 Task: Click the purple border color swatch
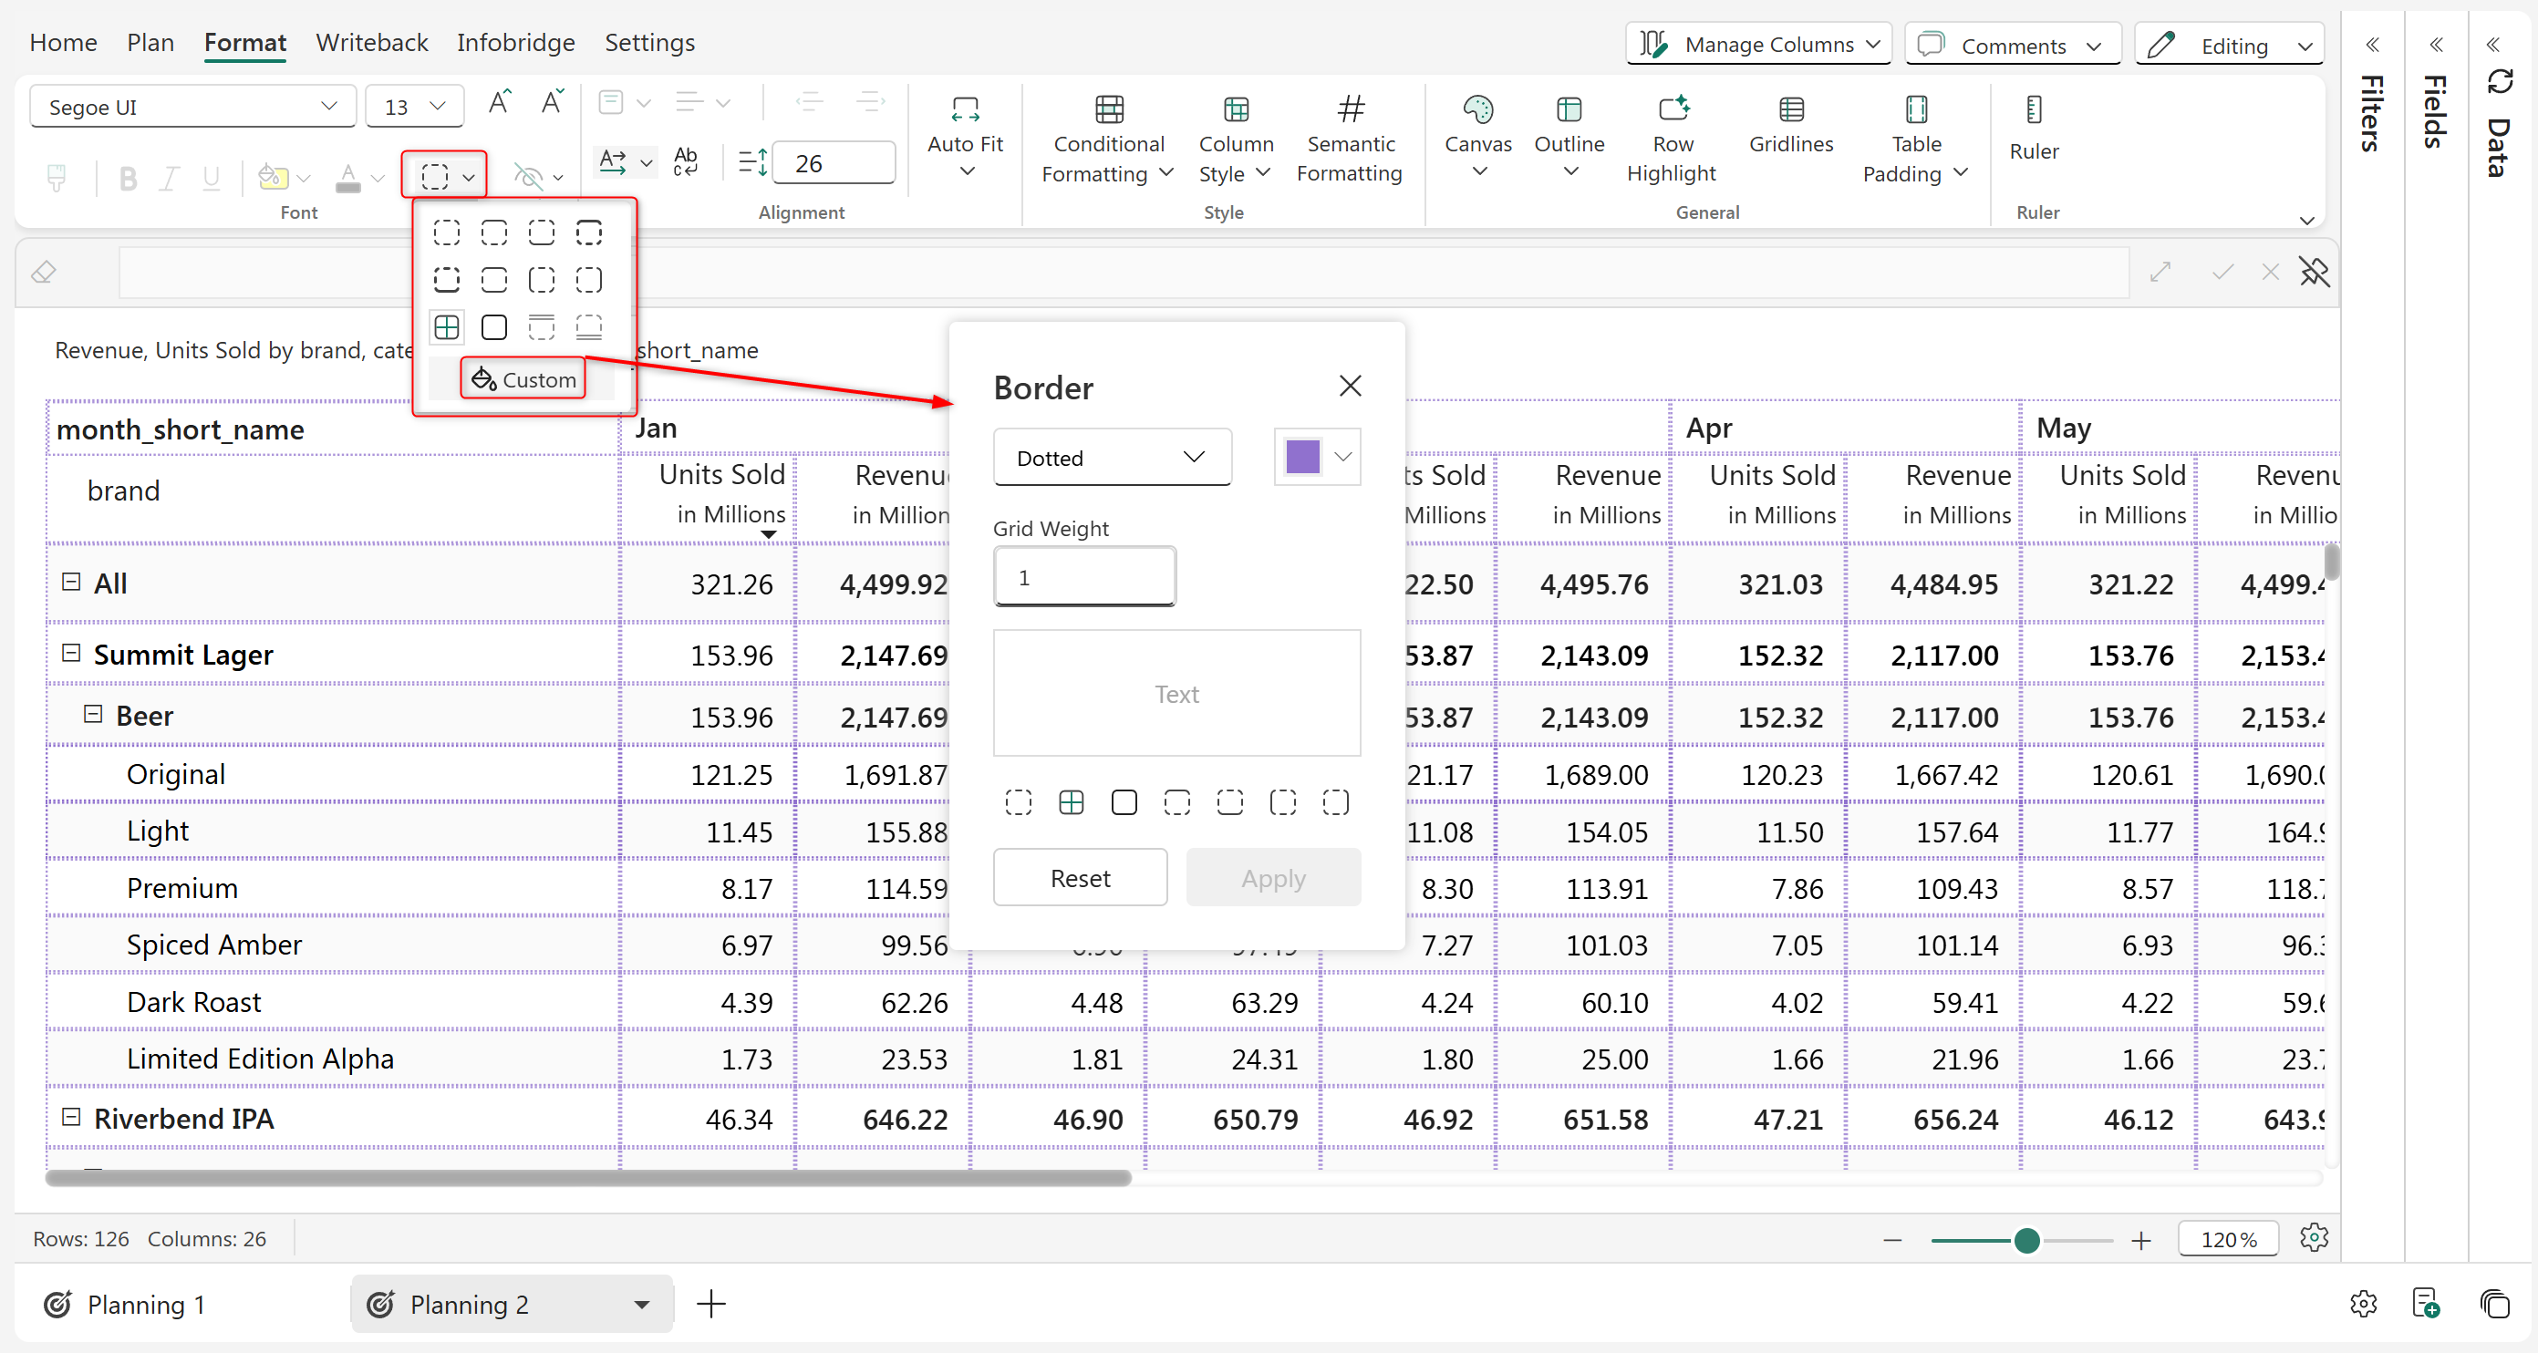pos(1301,457)
